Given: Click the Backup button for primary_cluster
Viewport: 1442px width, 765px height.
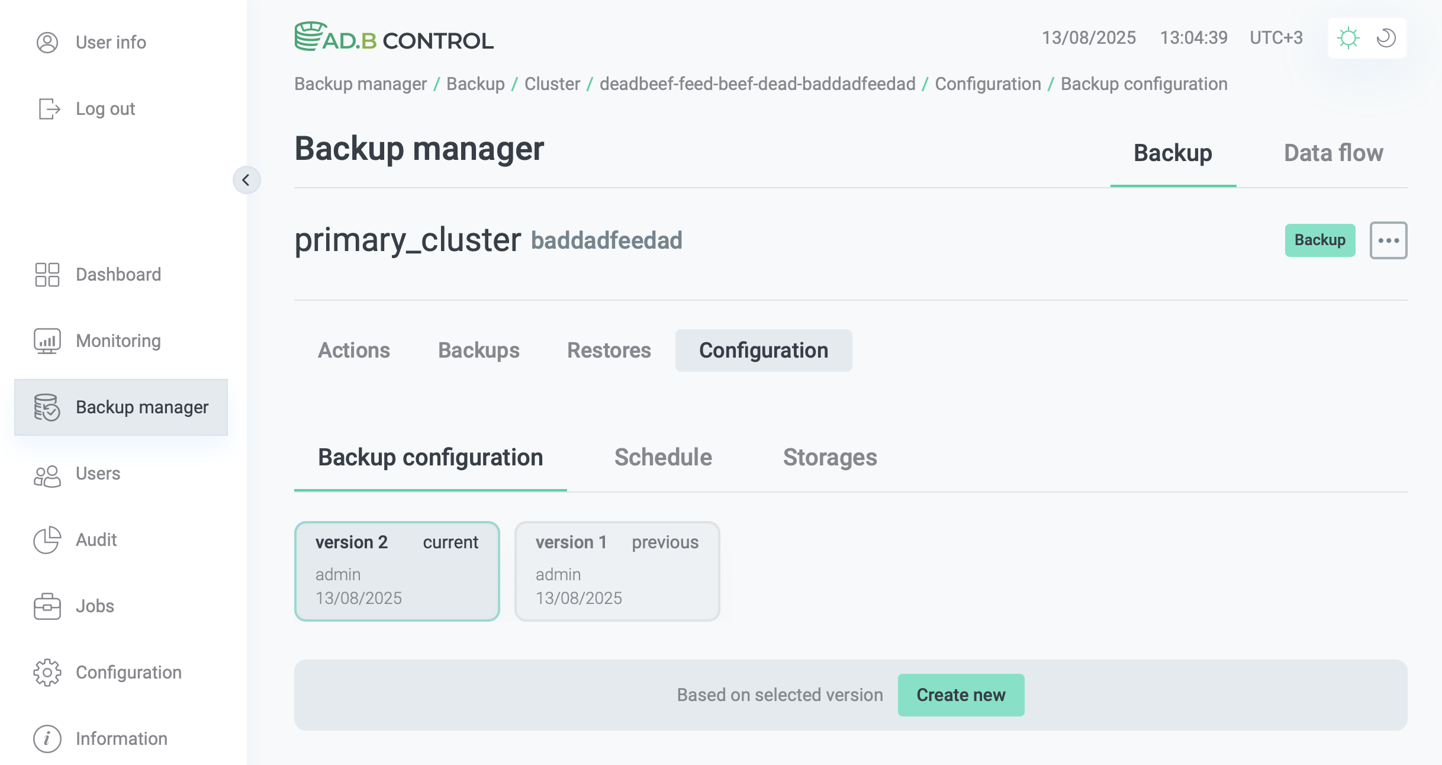Looking at the screenshot, I should pos(1320,240).
